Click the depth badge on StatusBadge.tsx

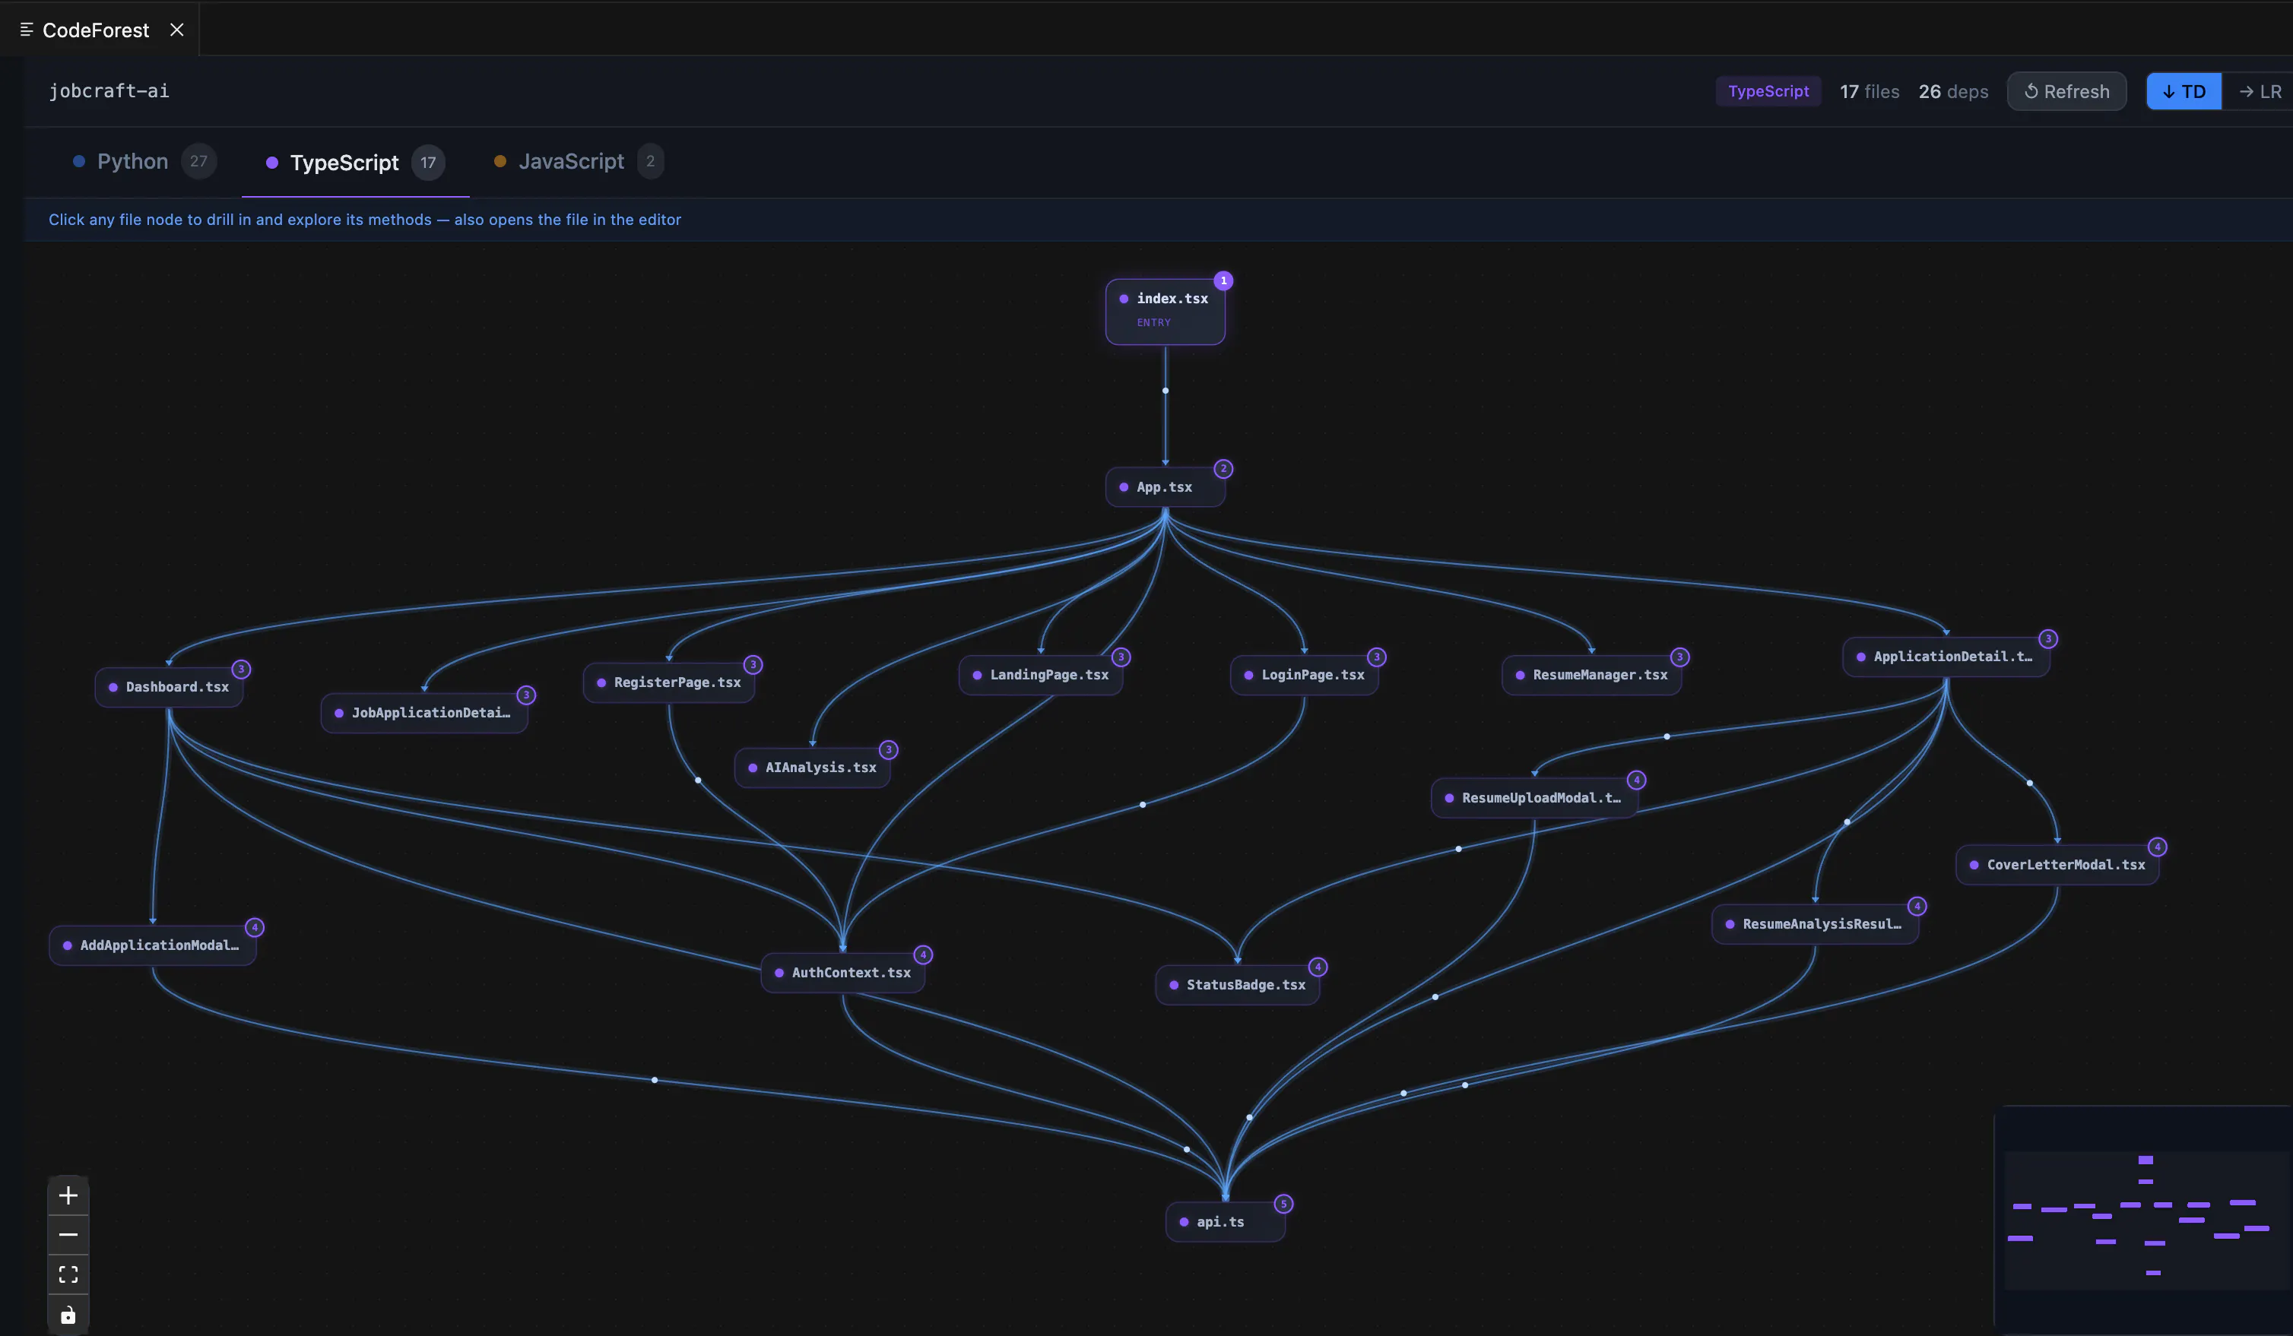tap(1318, 967)
